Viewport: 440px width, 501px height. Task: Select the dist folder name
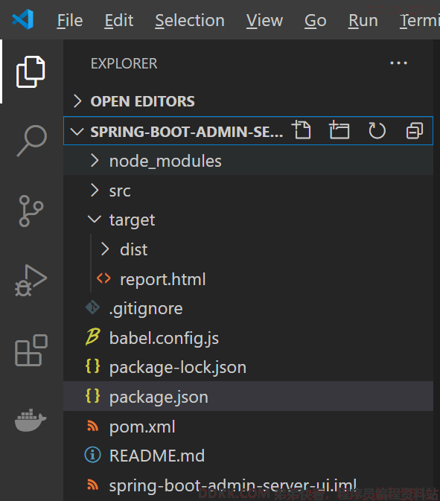[x=133, y=249]
